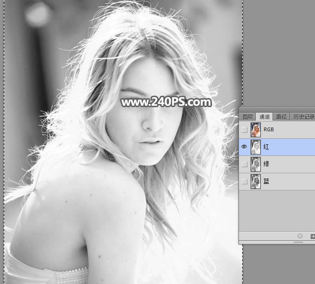This screenshot has width=315, height=284.
Task: Select the 红 channel row label
Action: (x=266, y=147)
